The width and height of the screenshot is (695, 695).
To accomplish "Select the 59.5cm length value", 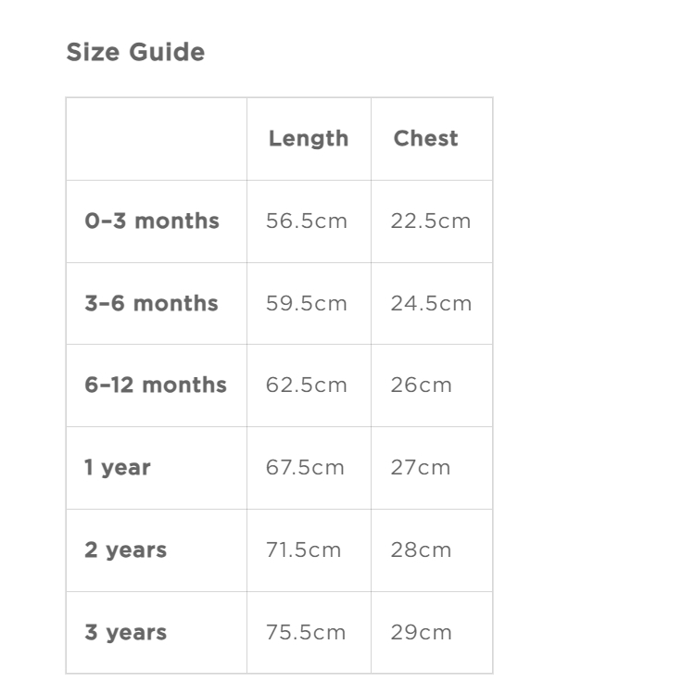I will pos(306,304).
